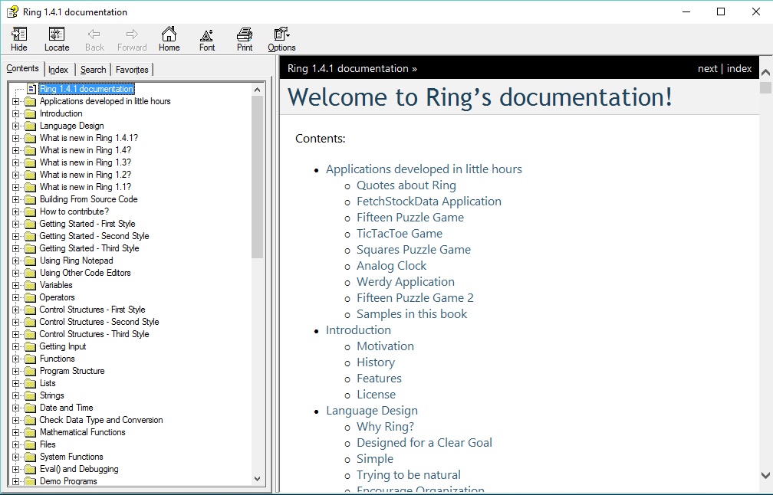Click the Introduction folder icon
Image resolution: width=773 pixels, height=495 pixels.
(x=31, y=113)
